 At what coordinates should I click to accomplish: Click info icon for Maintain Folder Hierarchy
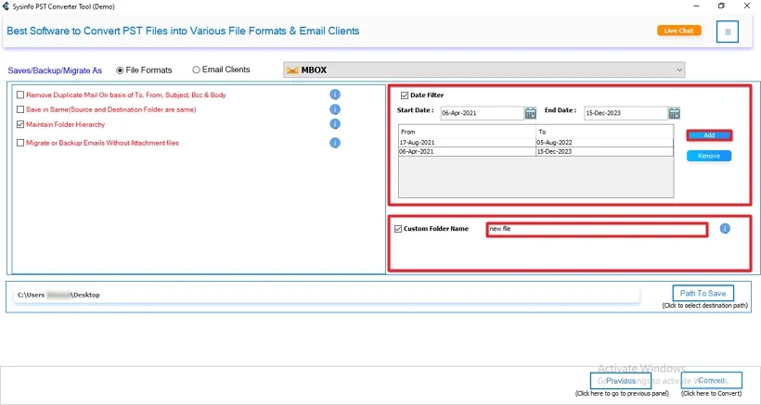(x=335, y=124)
